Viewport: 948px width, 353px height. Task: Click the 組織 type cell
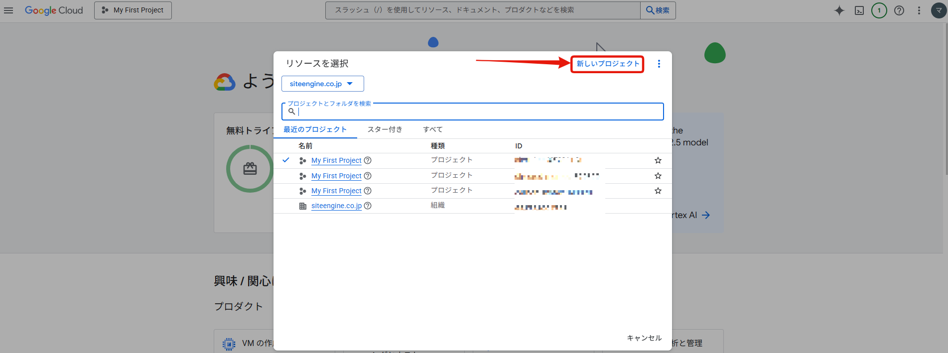[x=438, y=205]
